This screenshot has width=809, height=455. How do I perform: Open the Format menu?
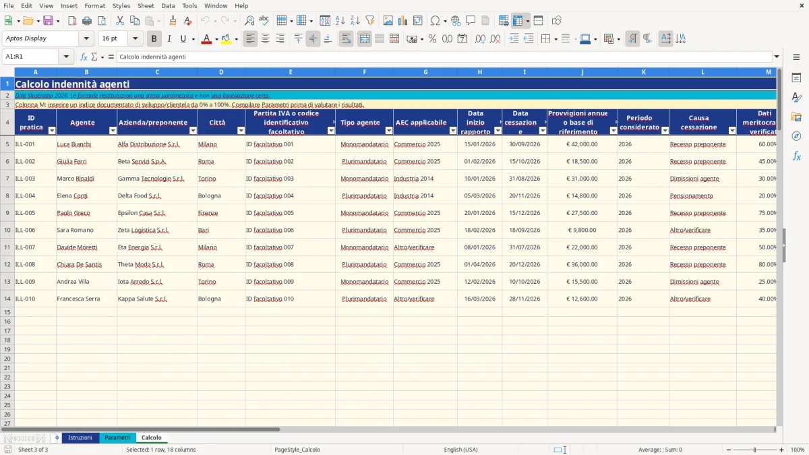coord(94,5)
